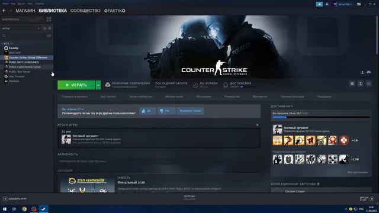Click the achievements progress bar
The image size is (379, 213).
321,117
